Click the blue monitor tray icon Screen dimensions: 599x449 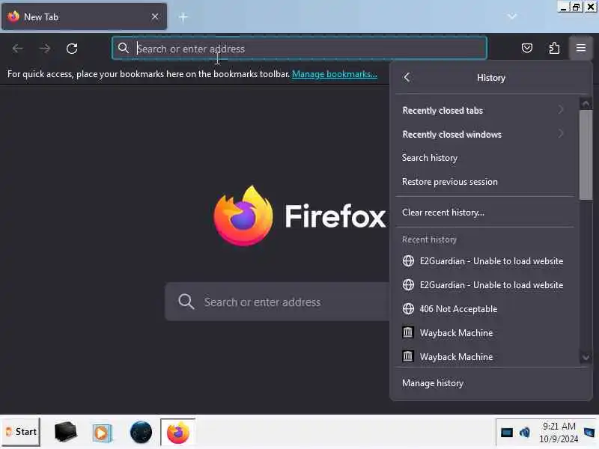pos(507,433)
